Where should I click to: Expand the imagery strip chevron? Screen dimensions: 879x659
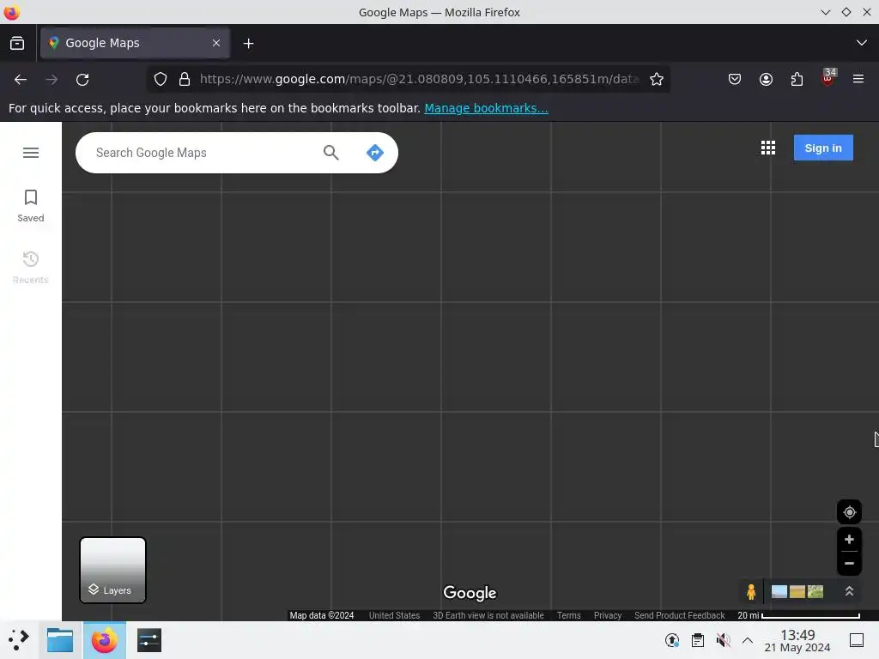[x=849, y=591]
